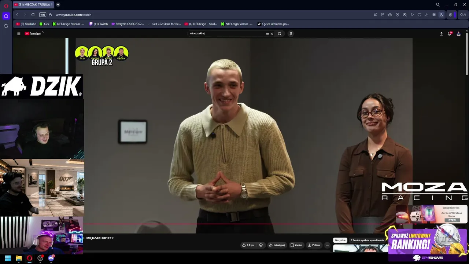Reload the current page
469x264 pixels.
33,15
